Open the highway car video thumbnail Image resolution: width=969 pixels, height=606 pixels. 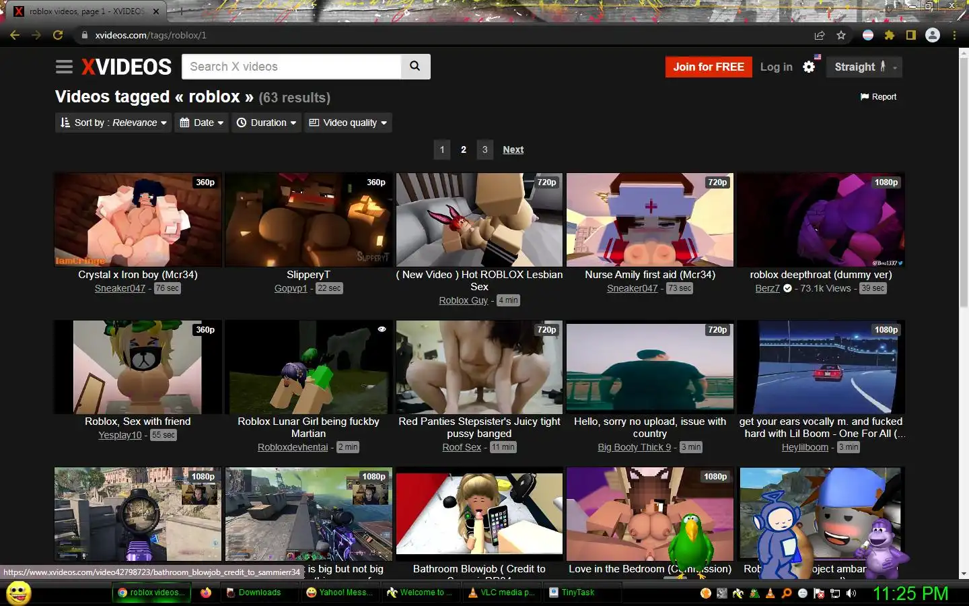(x=820, y=367)
